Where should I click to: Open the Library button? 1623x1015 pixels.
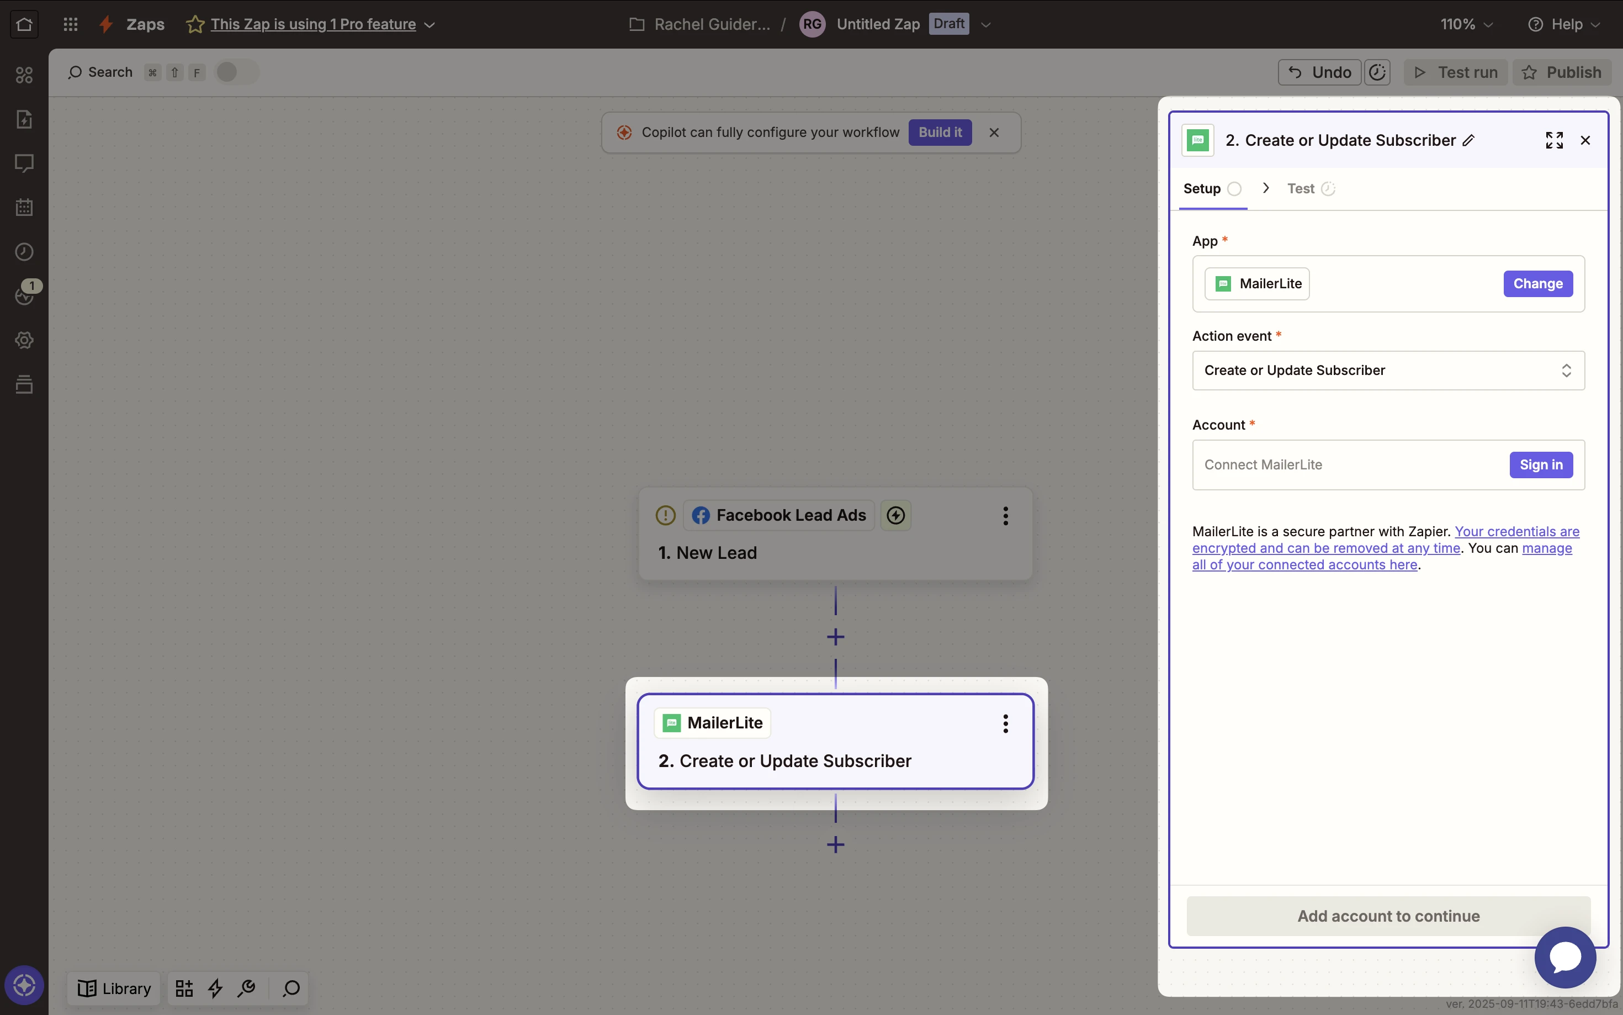pyautogui.click(x=114, y=989)
